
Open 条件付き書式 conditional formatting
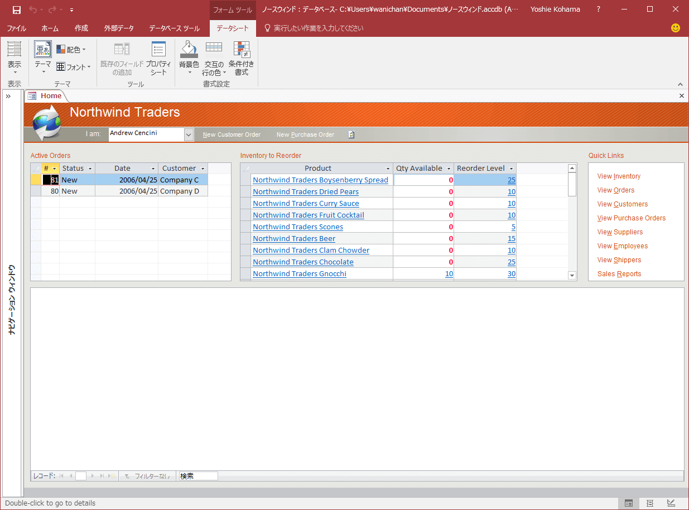tap(242, 58)
